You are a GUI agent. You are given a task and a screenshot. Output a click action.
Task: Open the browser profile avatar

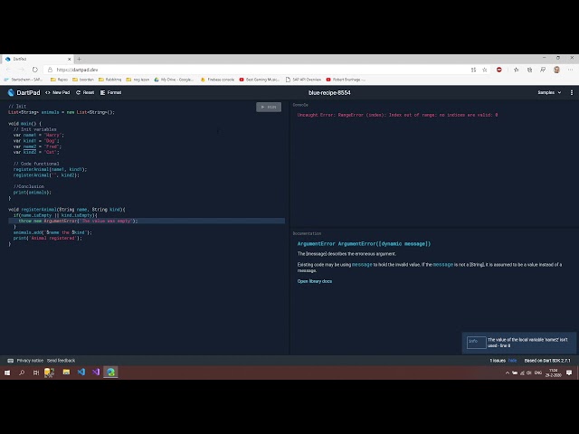[x=556, y=70]
